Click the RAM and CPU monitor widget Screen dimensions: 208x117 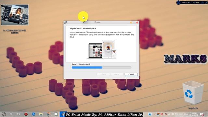click(192, 3)
